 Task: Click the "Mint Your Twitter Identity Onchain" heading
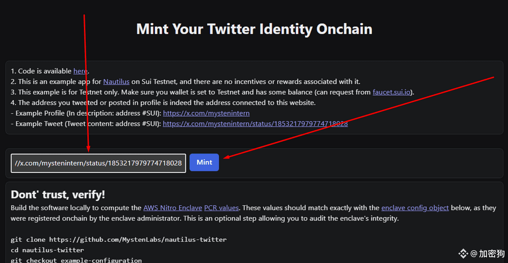[x=254, y=29]
